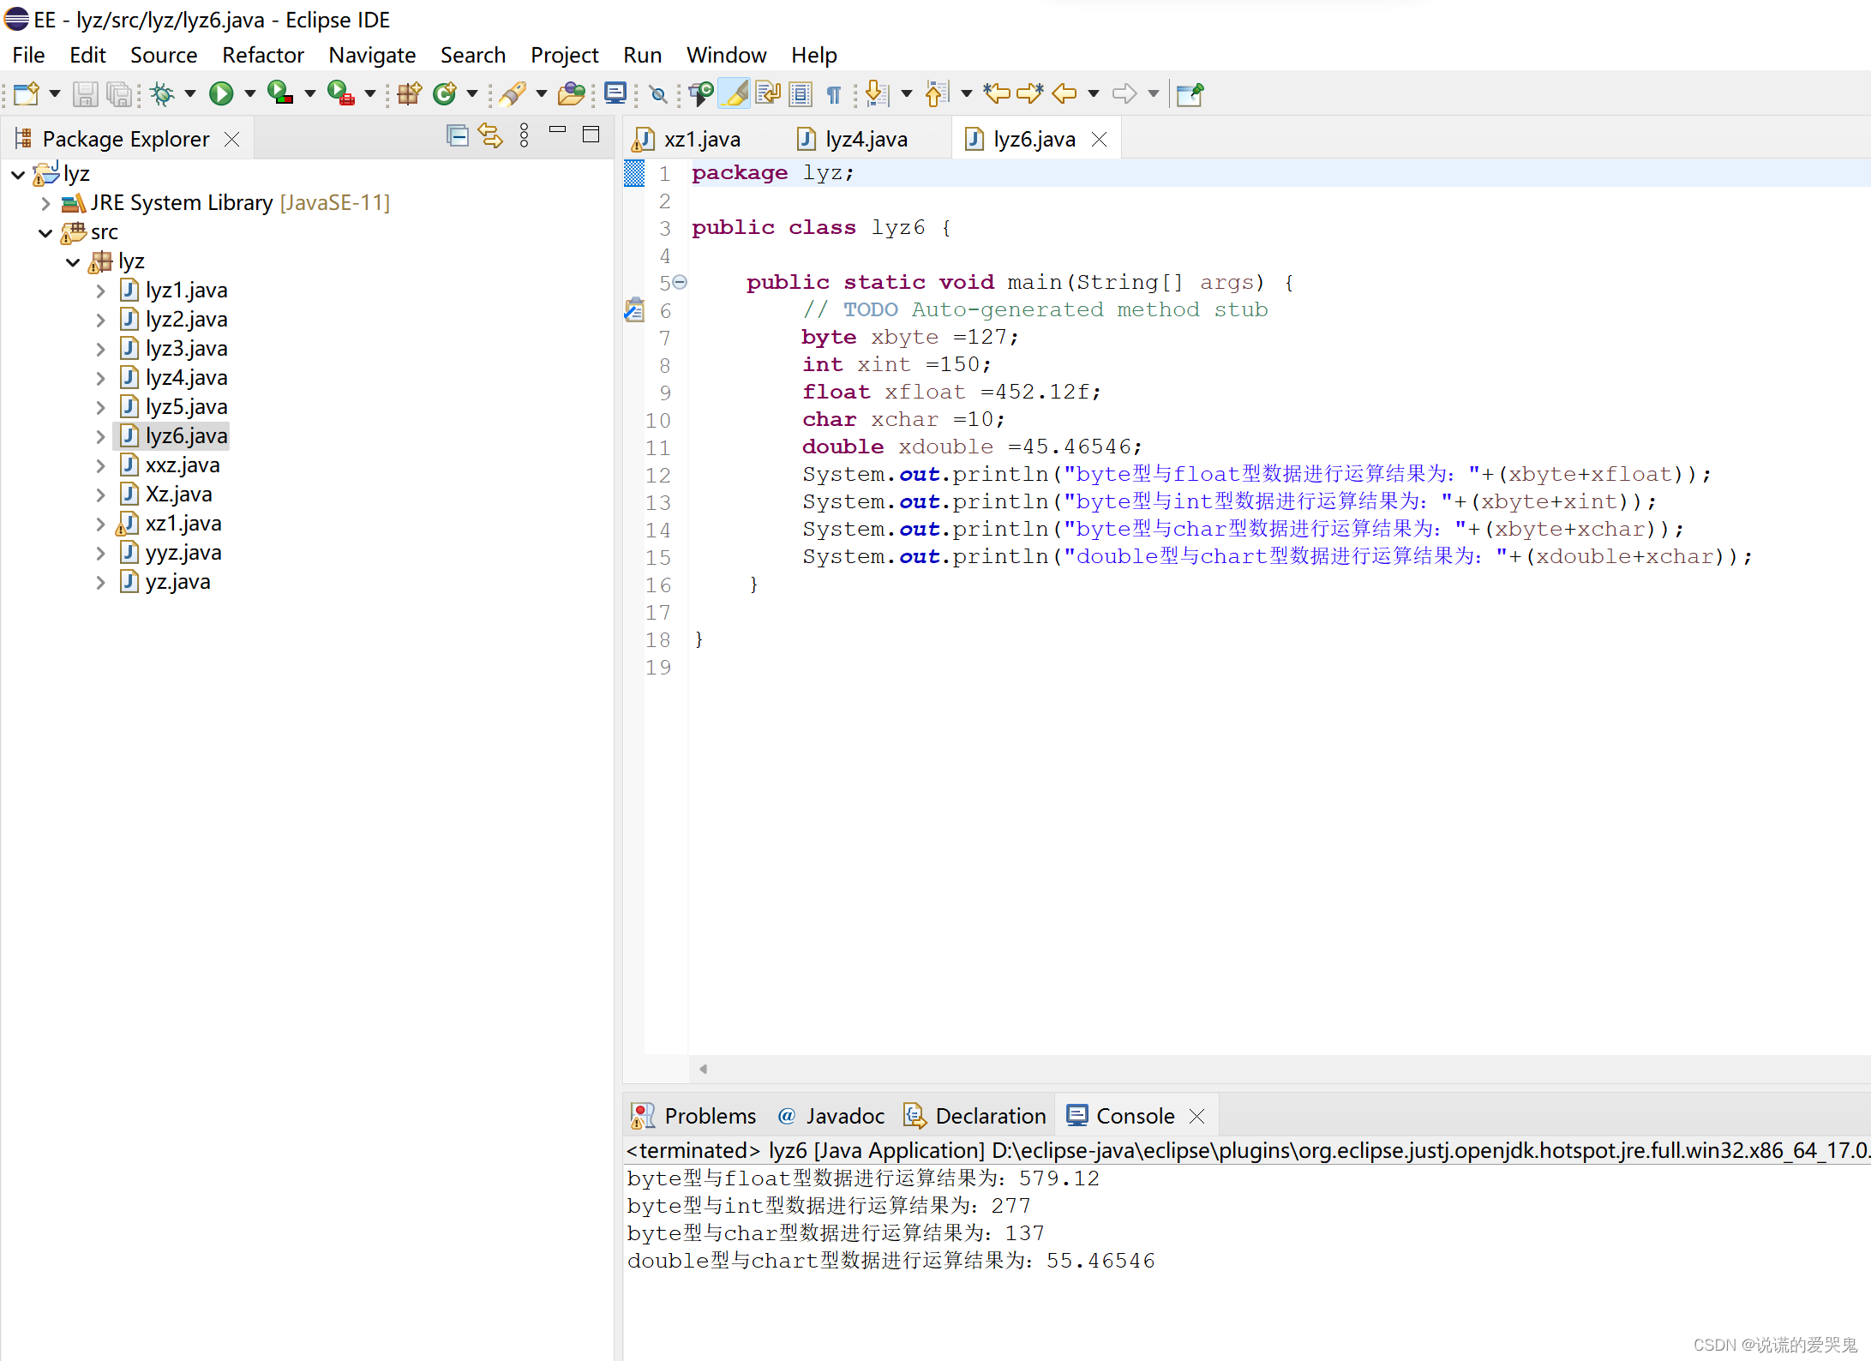
Task: Collapse the src folder tree node
Action: [46, 233]
